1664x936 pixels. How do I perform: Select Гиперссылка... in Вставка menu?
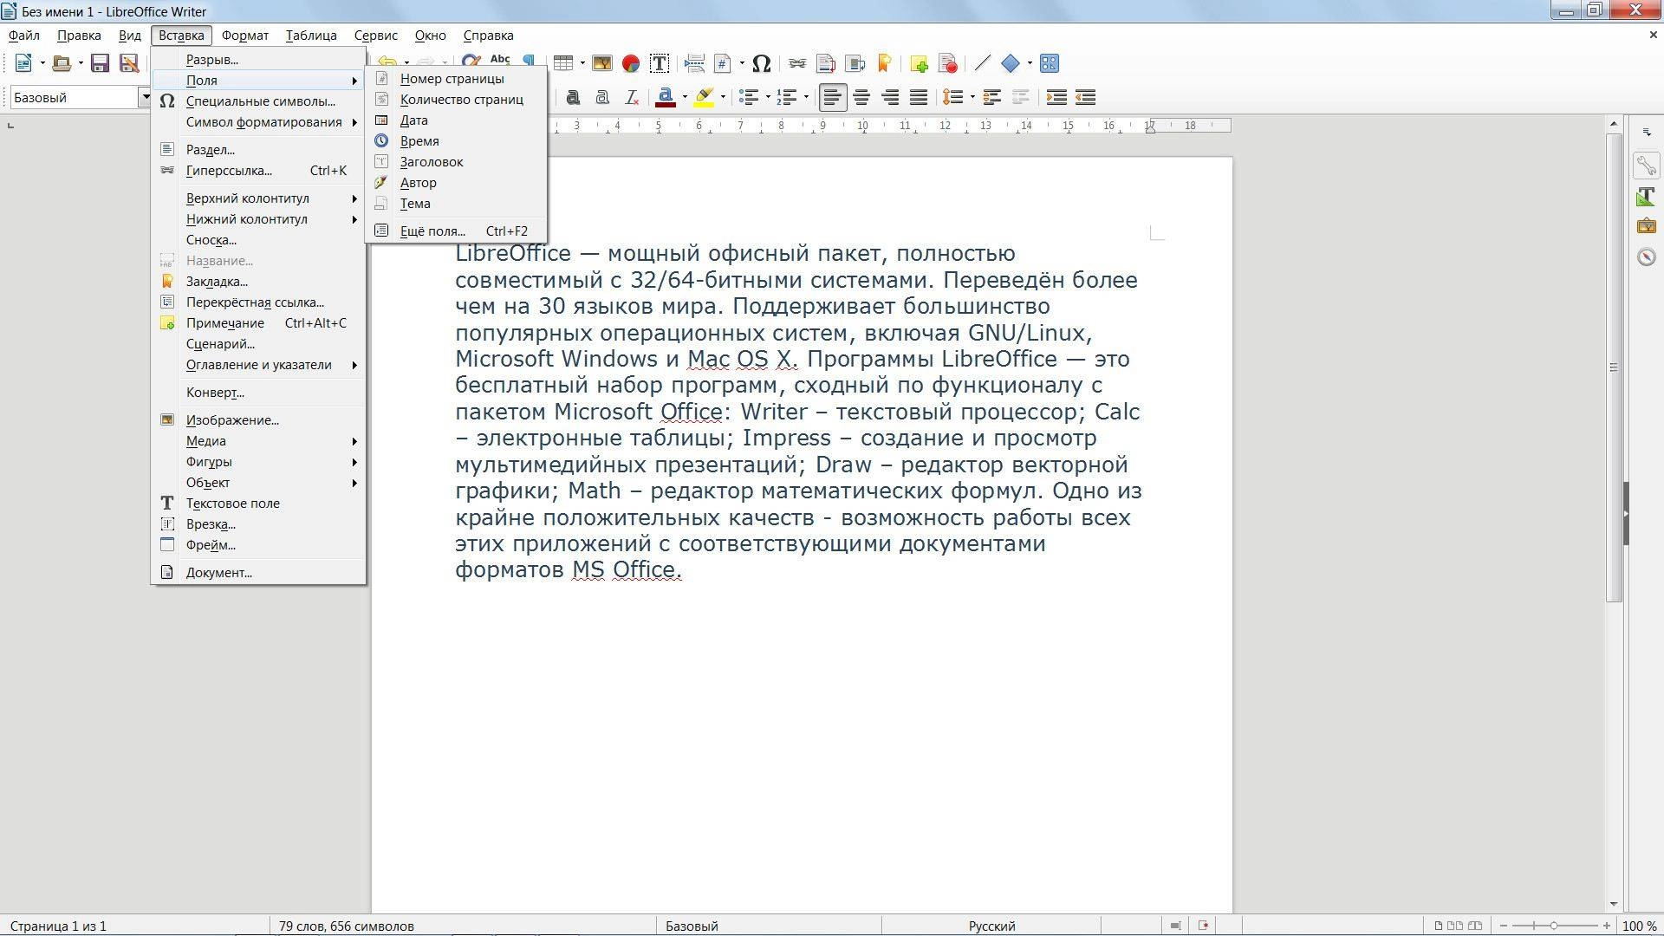pyautogui.click(x=258, y=171)
